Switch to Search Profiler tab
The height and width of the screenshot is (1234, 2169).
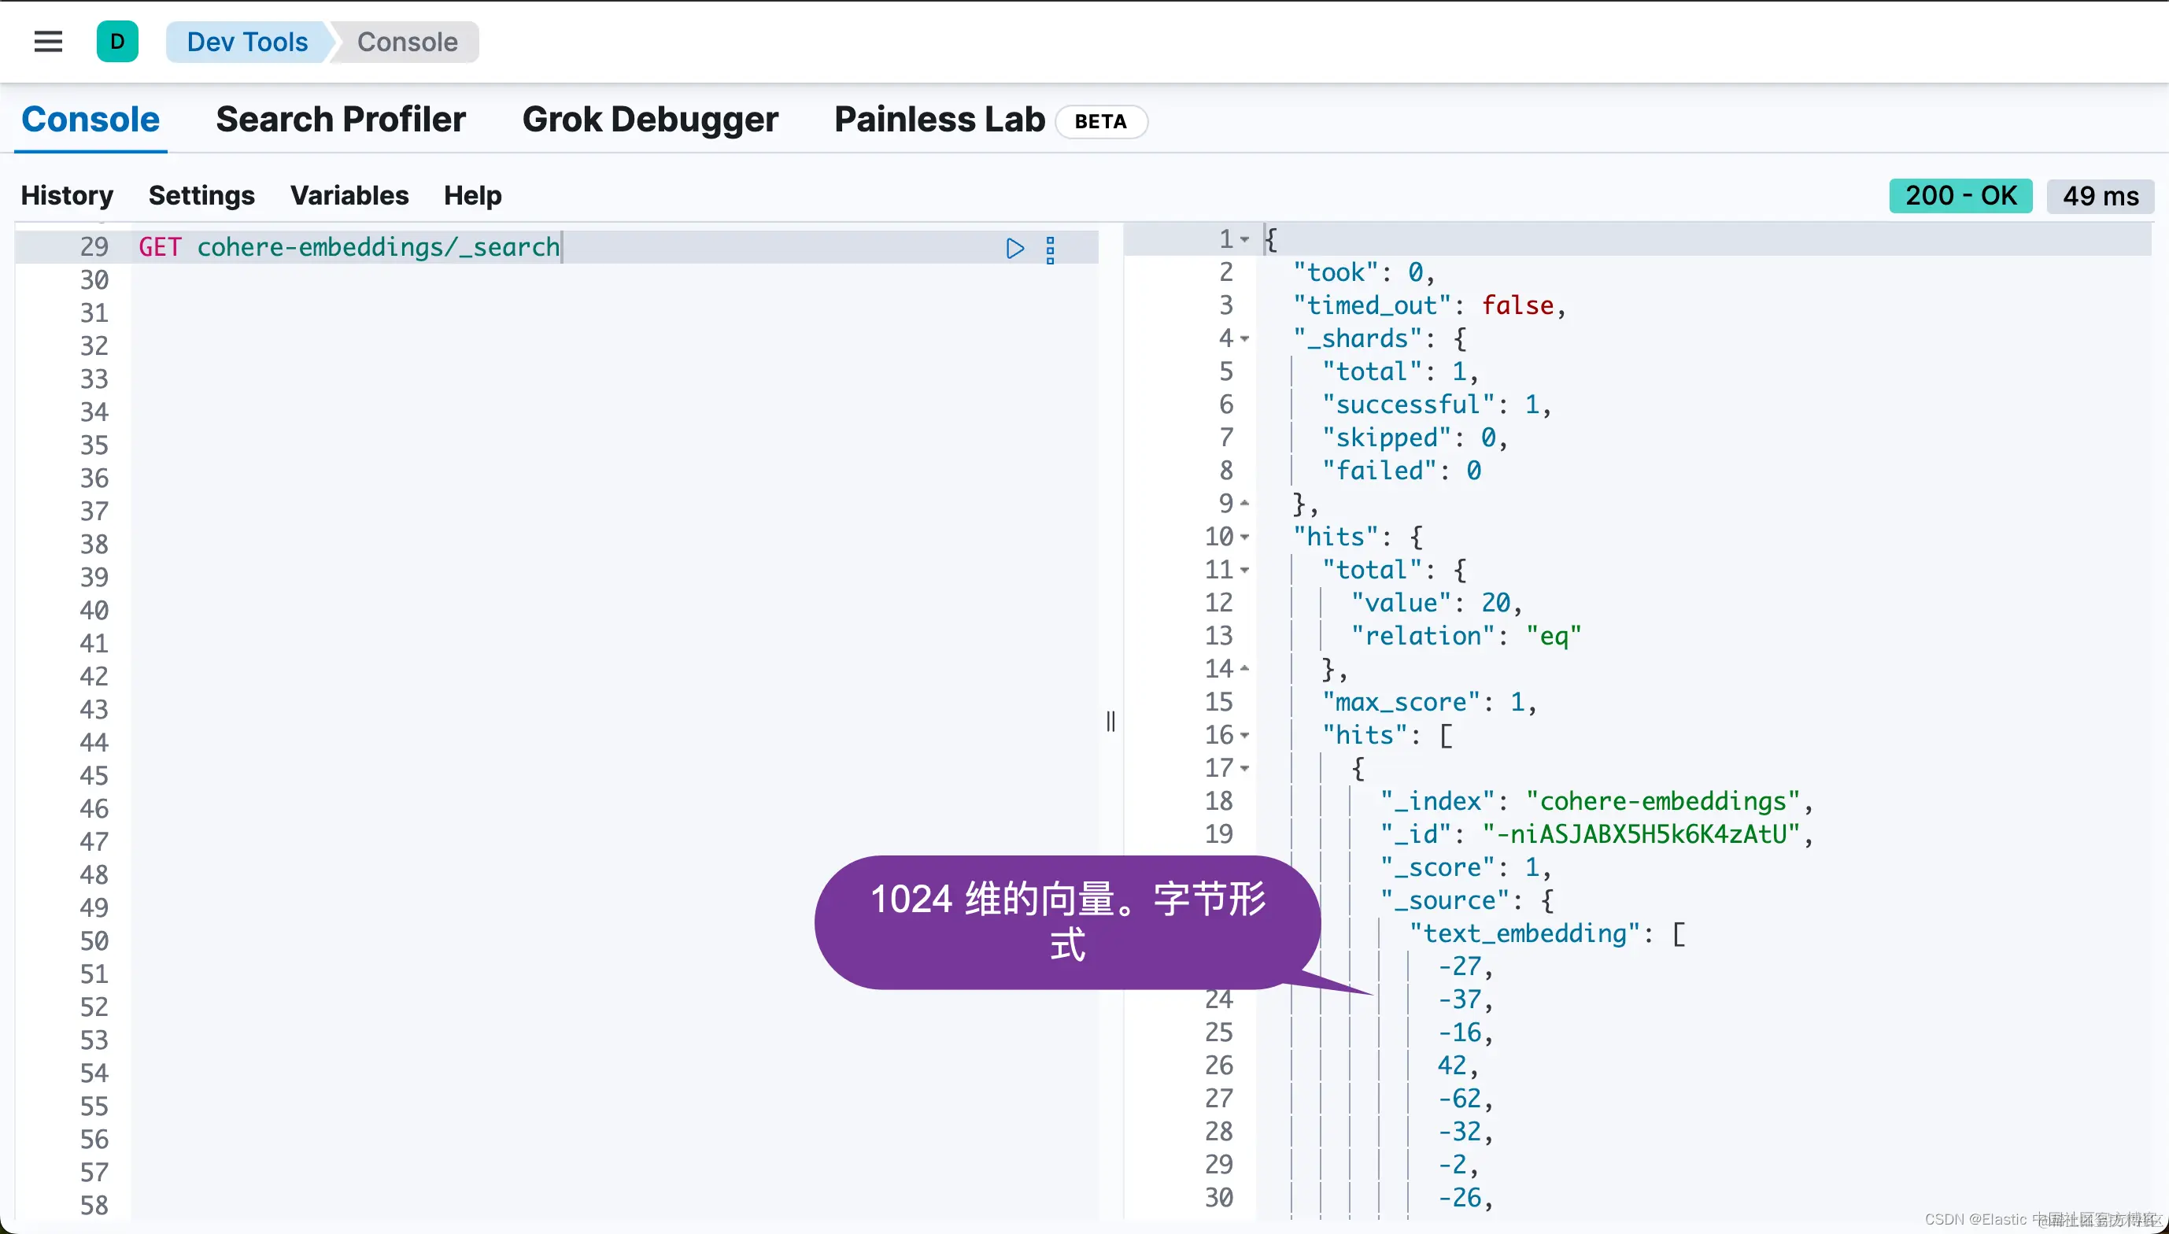click(x=341, y=120)
